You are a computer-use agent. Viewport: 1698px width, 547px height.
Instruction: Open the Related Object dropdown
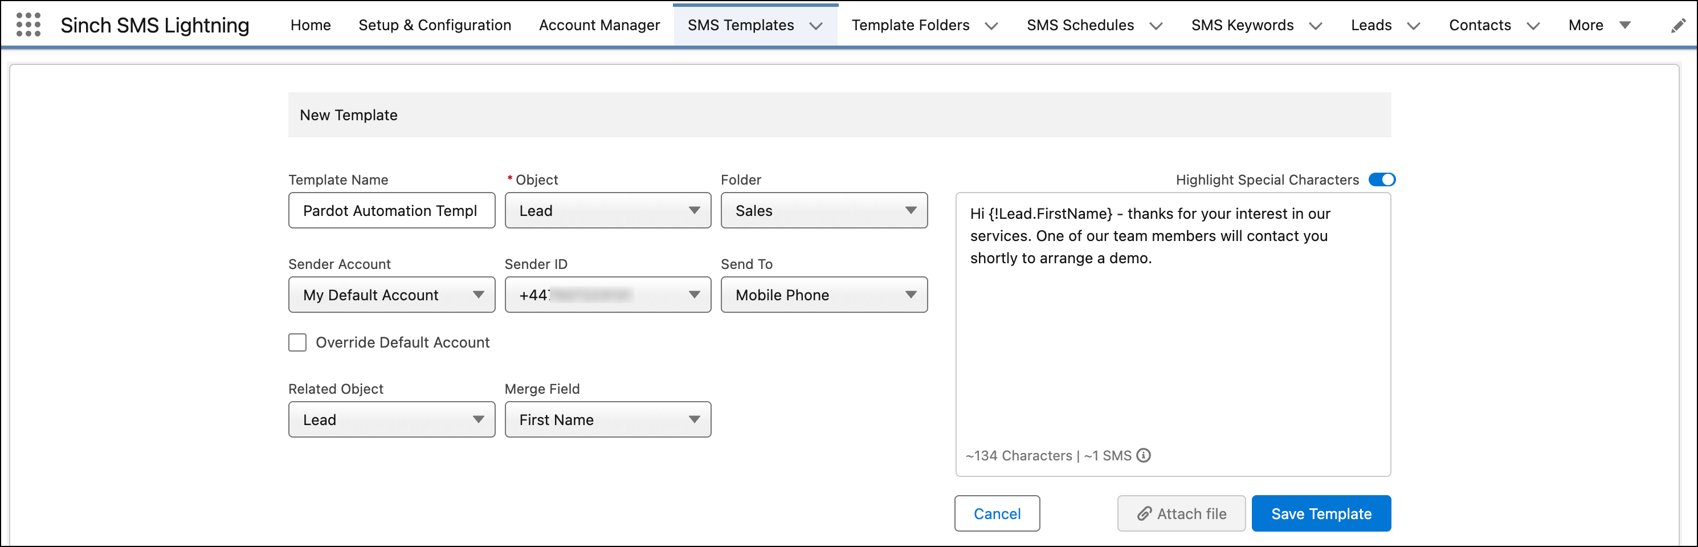pos(391,420)
